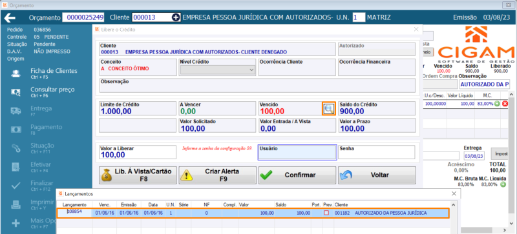Toggle the Prev. checkbox in lançamento row
Image resolution: width=517 pixels, height=234 pixels.
click(x=326, y=213)
